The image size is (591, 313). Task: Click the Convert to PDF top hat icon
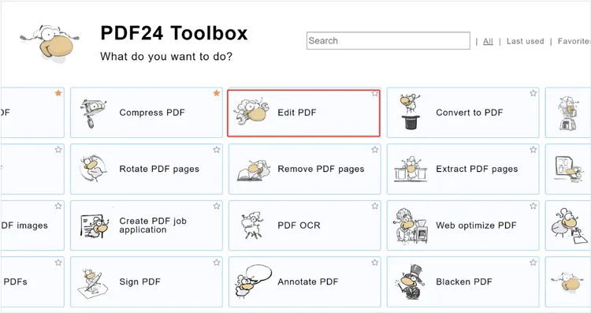[x=411, y=112]
